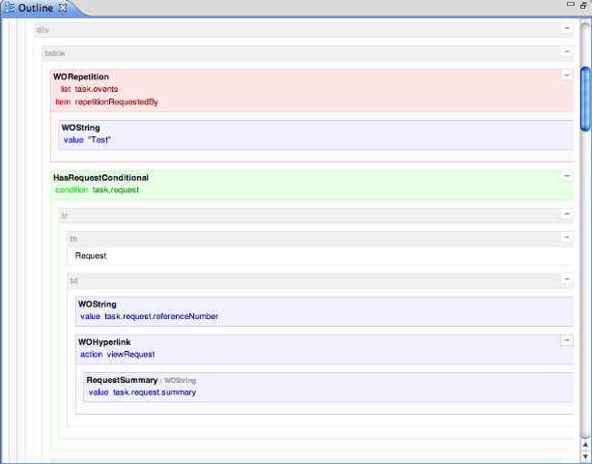Select the WOString "Test" element
This screenshot has height=464, width=592.
pos(81,128)
